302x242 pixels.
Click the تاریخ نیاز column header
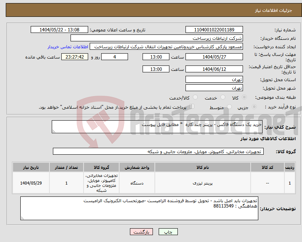coord(31,167)
